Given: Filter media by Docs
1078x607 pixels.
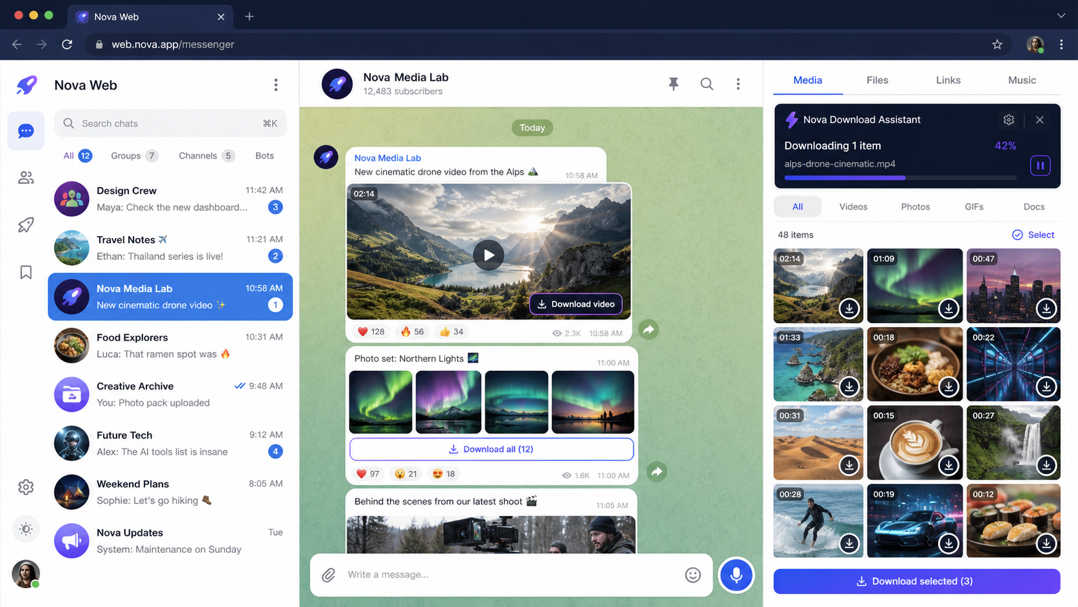Looking at the screenshot, I should [1034, 206].
